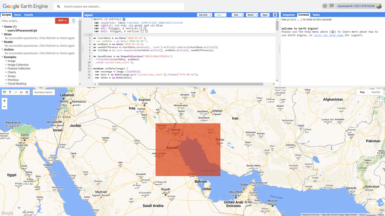Image resolution: width=385 pixels, height=216 pixels.
Task: Open the Inspector tab
Action: point(289,15)
